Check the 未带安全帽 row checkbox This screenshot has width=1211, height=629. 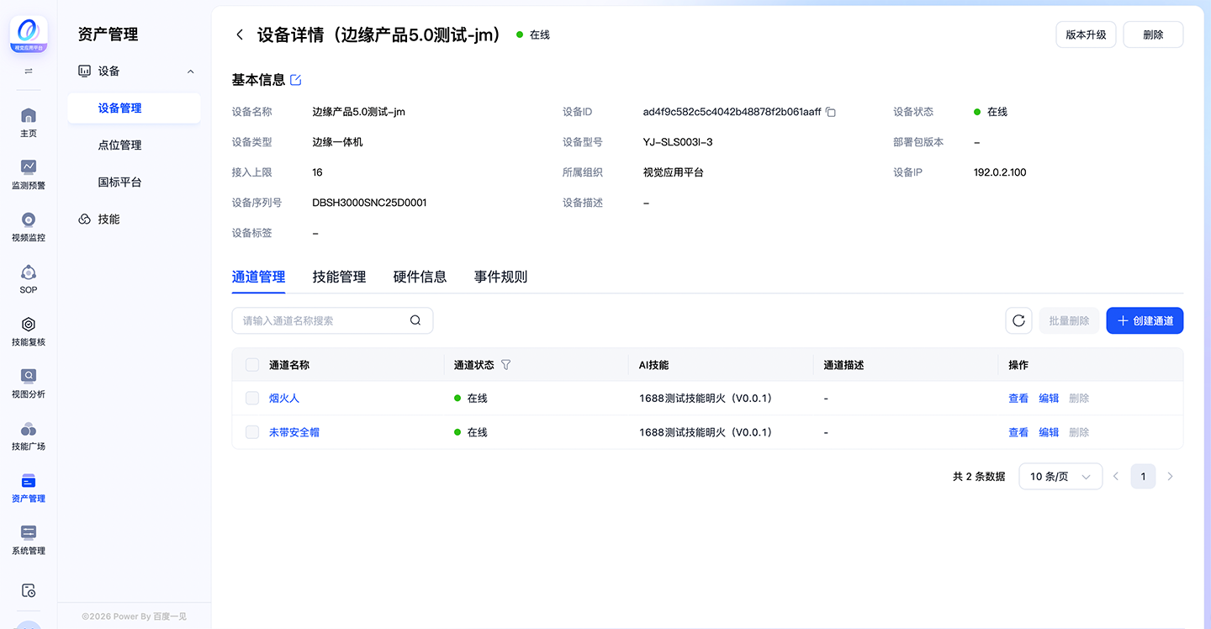click(x=252, y=432)
